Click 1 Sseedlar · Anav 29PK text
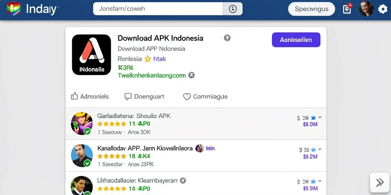The height and width of the screenshot is (195, 391). coord(126,164)
